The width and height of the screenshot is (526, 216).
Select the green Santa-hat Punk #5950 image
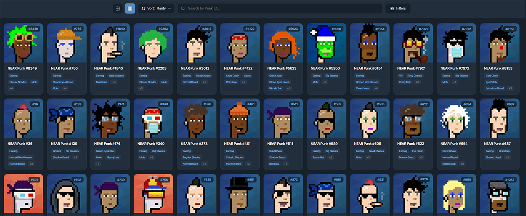pos(327,42)
